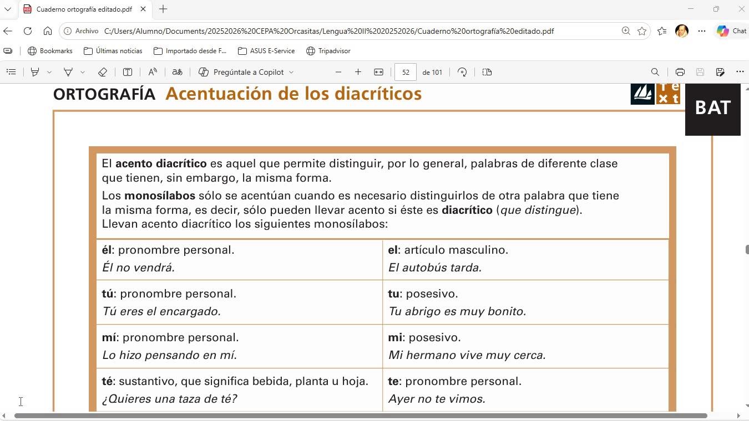Screen dimensions: 749x421
Task: Open the find in document search
Action: (x=655, y=72)
